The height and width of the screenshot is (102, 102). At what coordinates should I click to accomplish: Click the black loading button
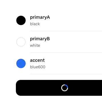tap(59, 88)
